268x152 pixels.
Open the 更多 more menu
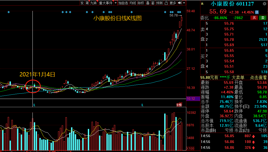(x=173, y=3)
